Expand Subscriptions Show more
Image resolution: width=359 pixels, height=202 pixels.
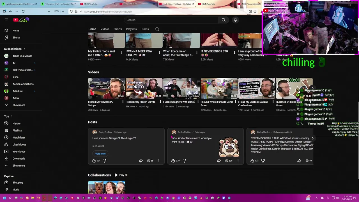pos(19,105)
